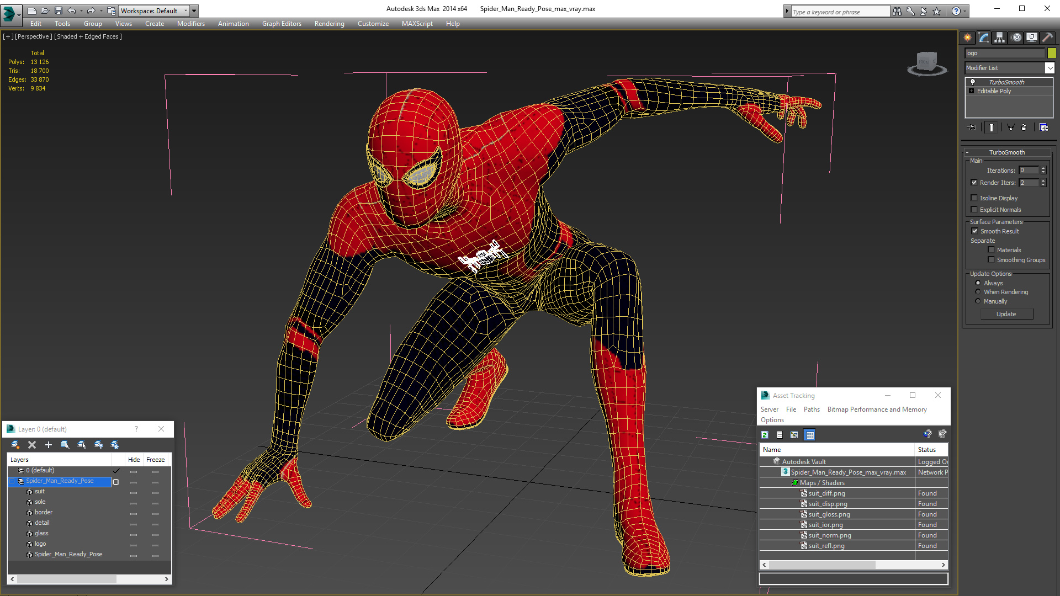Screen dimensions: 1060x596
Task: Click Delete layer X icon in Layer dialog
Action: tap(32, 445)
